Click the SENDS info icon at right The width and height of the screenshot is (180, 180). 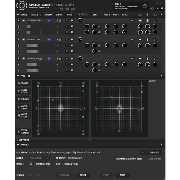161,14
